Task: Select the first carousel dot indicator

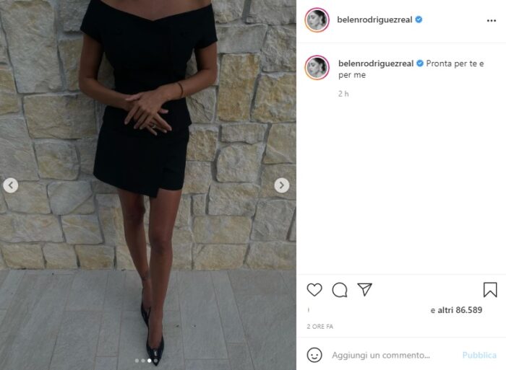Action: click(x=137, y=361)
